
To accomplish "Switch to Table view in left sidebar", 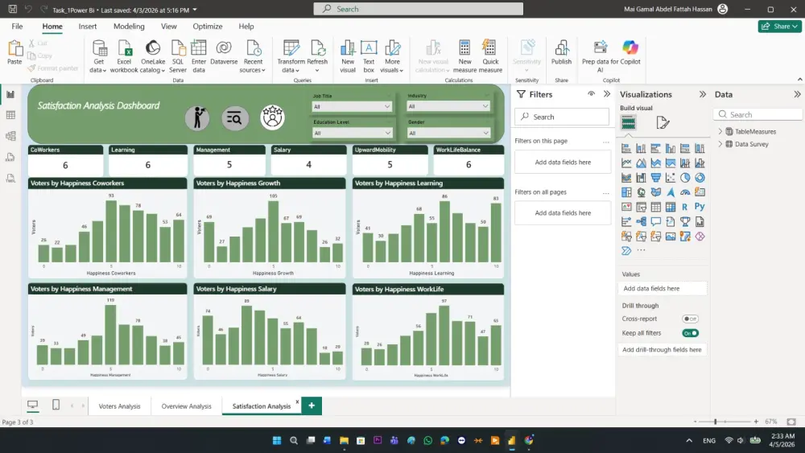I will 10,115.
